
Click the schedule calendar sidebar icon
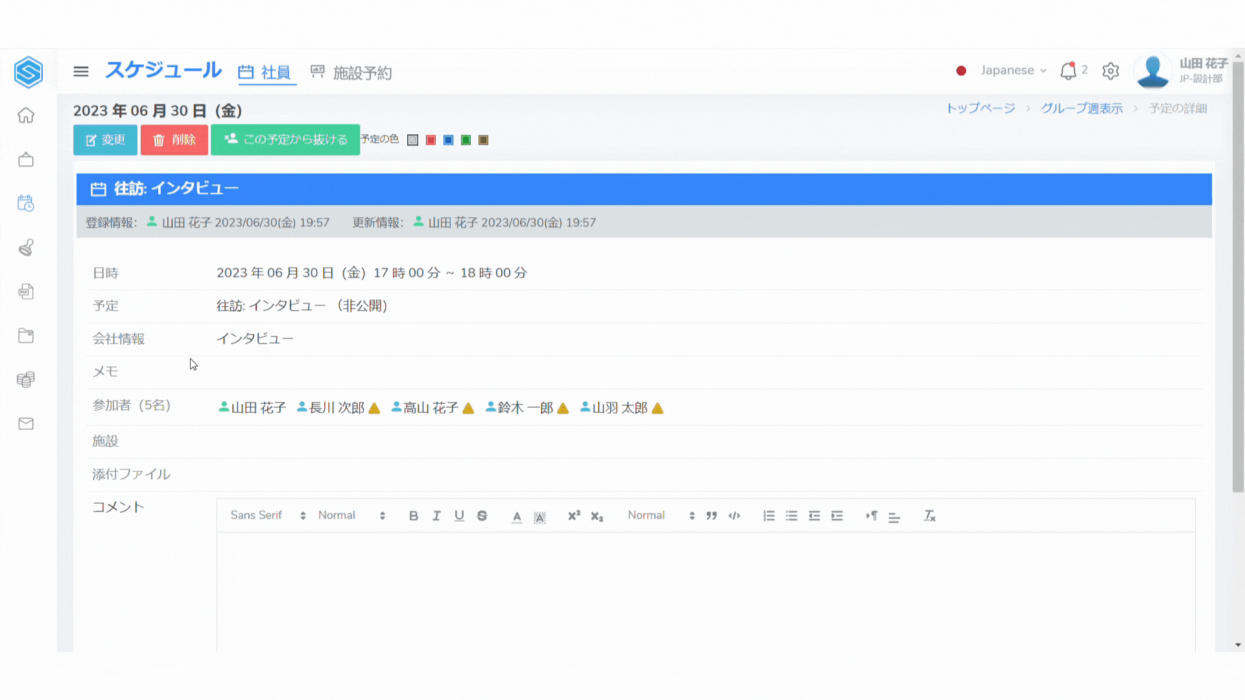[26, 204]
